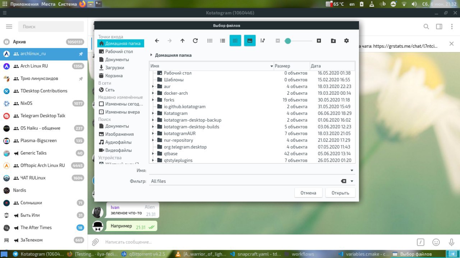
Task: Switch to compact list view
Action: pyautogui.click(x=222, y=41)
